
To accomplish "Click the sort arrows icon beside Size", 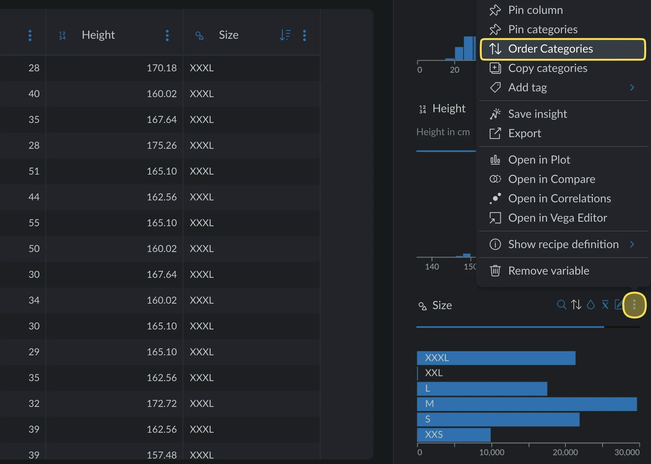I will tap(576, 305).
